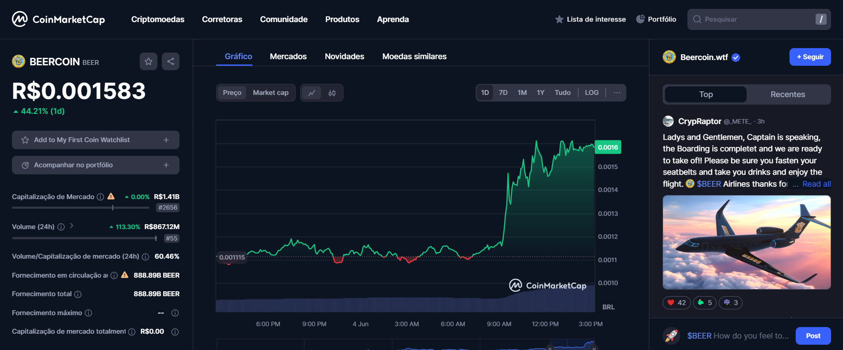The image size is (843, 350).
Task: Click the info icon next to Capitalização de Mercado
Action: click(x=100, y=197)
